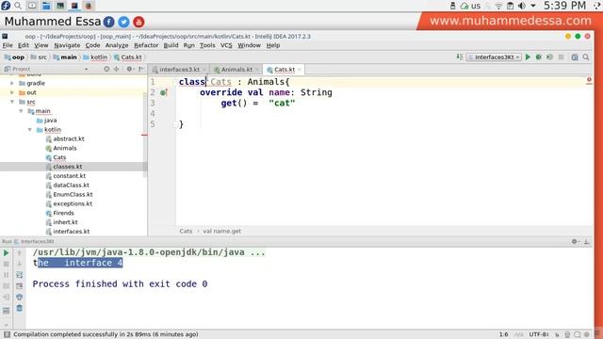Collapse the main folder
Viewport: 603px width, 339px height.
(x=21, y=111)
